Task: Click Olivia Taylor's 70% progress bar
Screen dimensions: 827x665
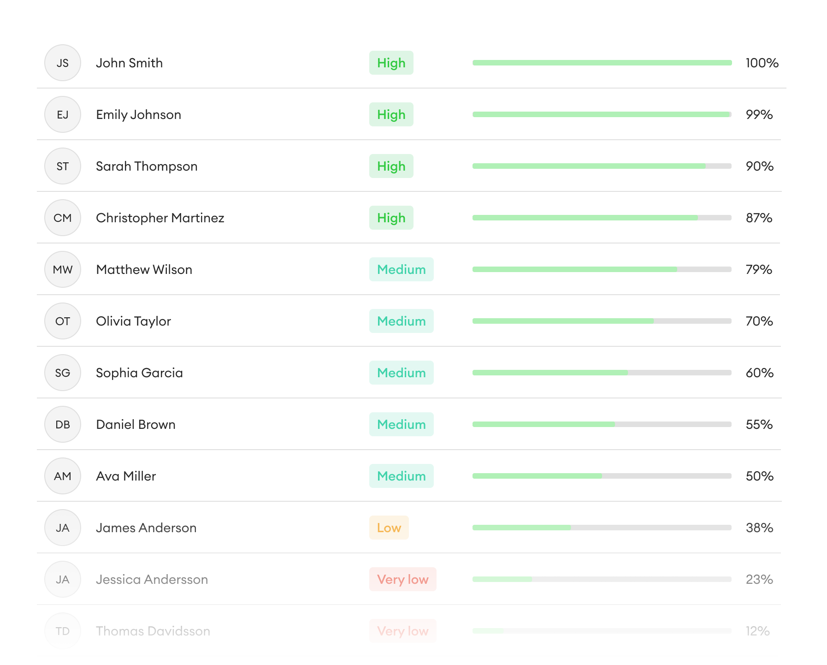Action: point(602,321)
